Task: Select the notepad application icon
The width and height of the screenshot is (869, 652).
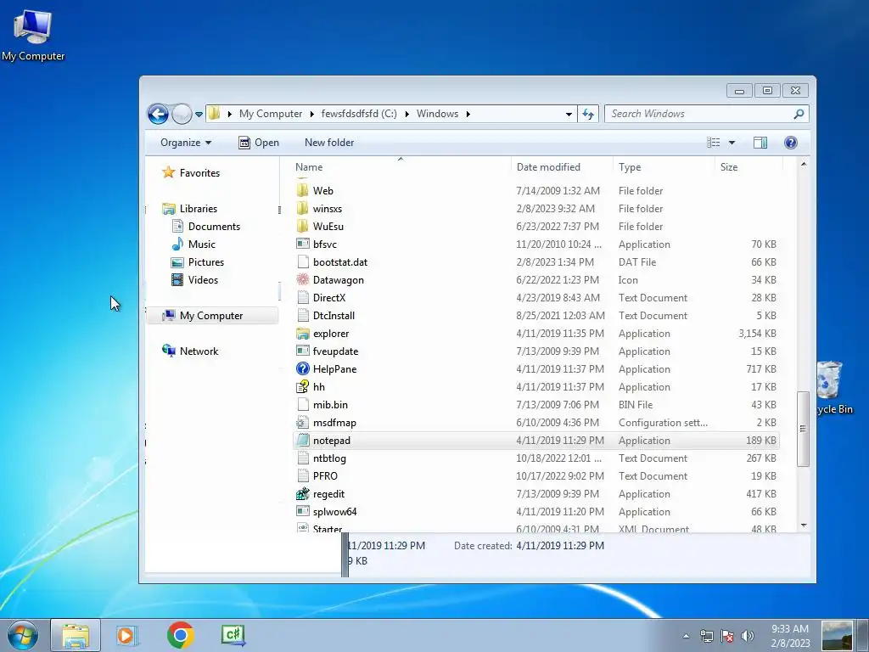Action: tap(303, 441)
